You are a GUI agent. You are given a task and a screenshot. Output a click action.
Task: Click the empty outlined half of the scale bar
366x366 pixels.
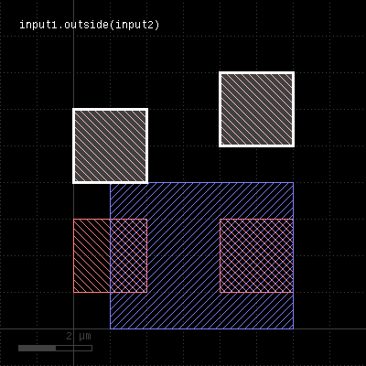click(74, 348)
